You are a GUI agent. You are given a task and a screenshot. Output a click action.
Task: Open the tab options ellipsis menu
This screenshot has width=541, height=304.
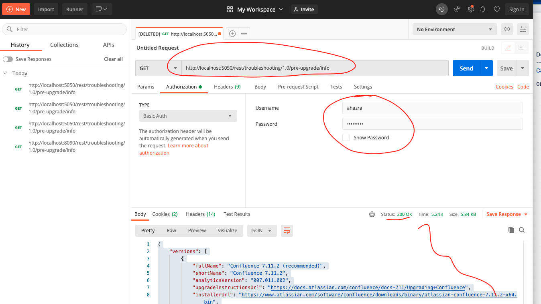244,34
